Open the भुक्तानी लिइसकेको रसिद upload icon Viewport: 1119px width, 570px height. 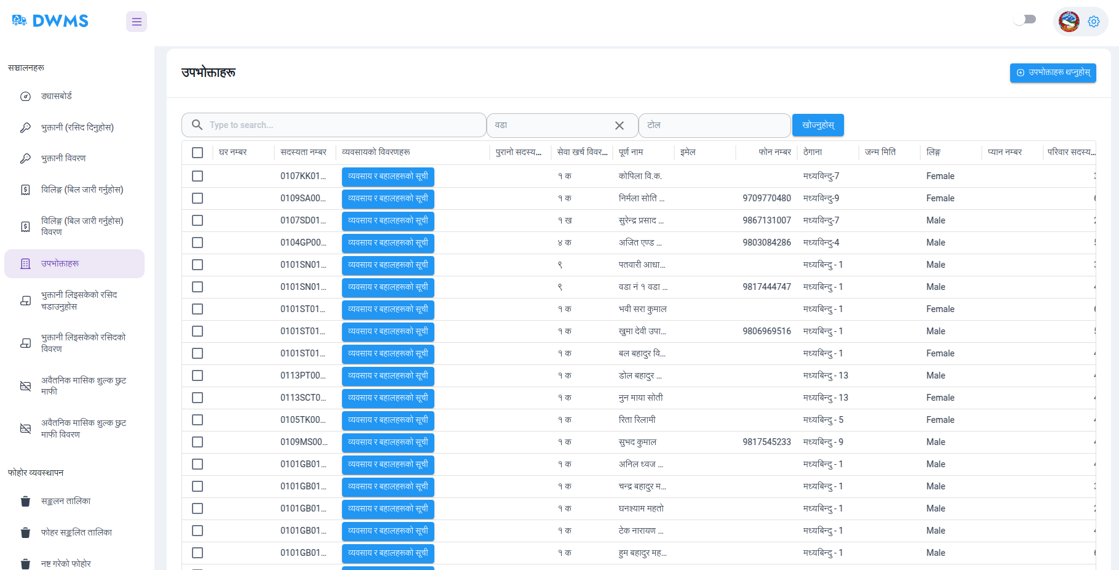25,300
